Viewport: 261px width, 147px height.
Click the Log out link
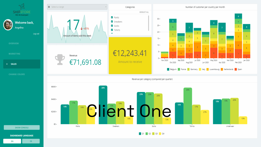tap(36, 34)
